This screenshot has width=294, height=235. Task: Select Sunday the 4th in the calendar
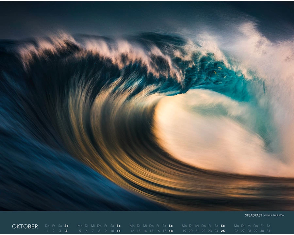[66, 231]
